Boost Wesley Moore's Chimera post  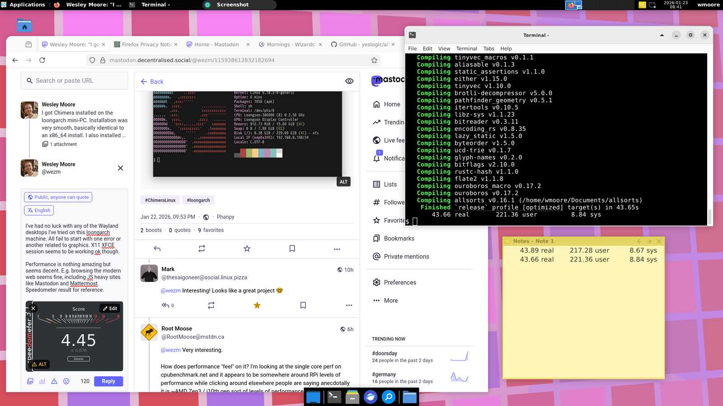click(x=202, y=249)
